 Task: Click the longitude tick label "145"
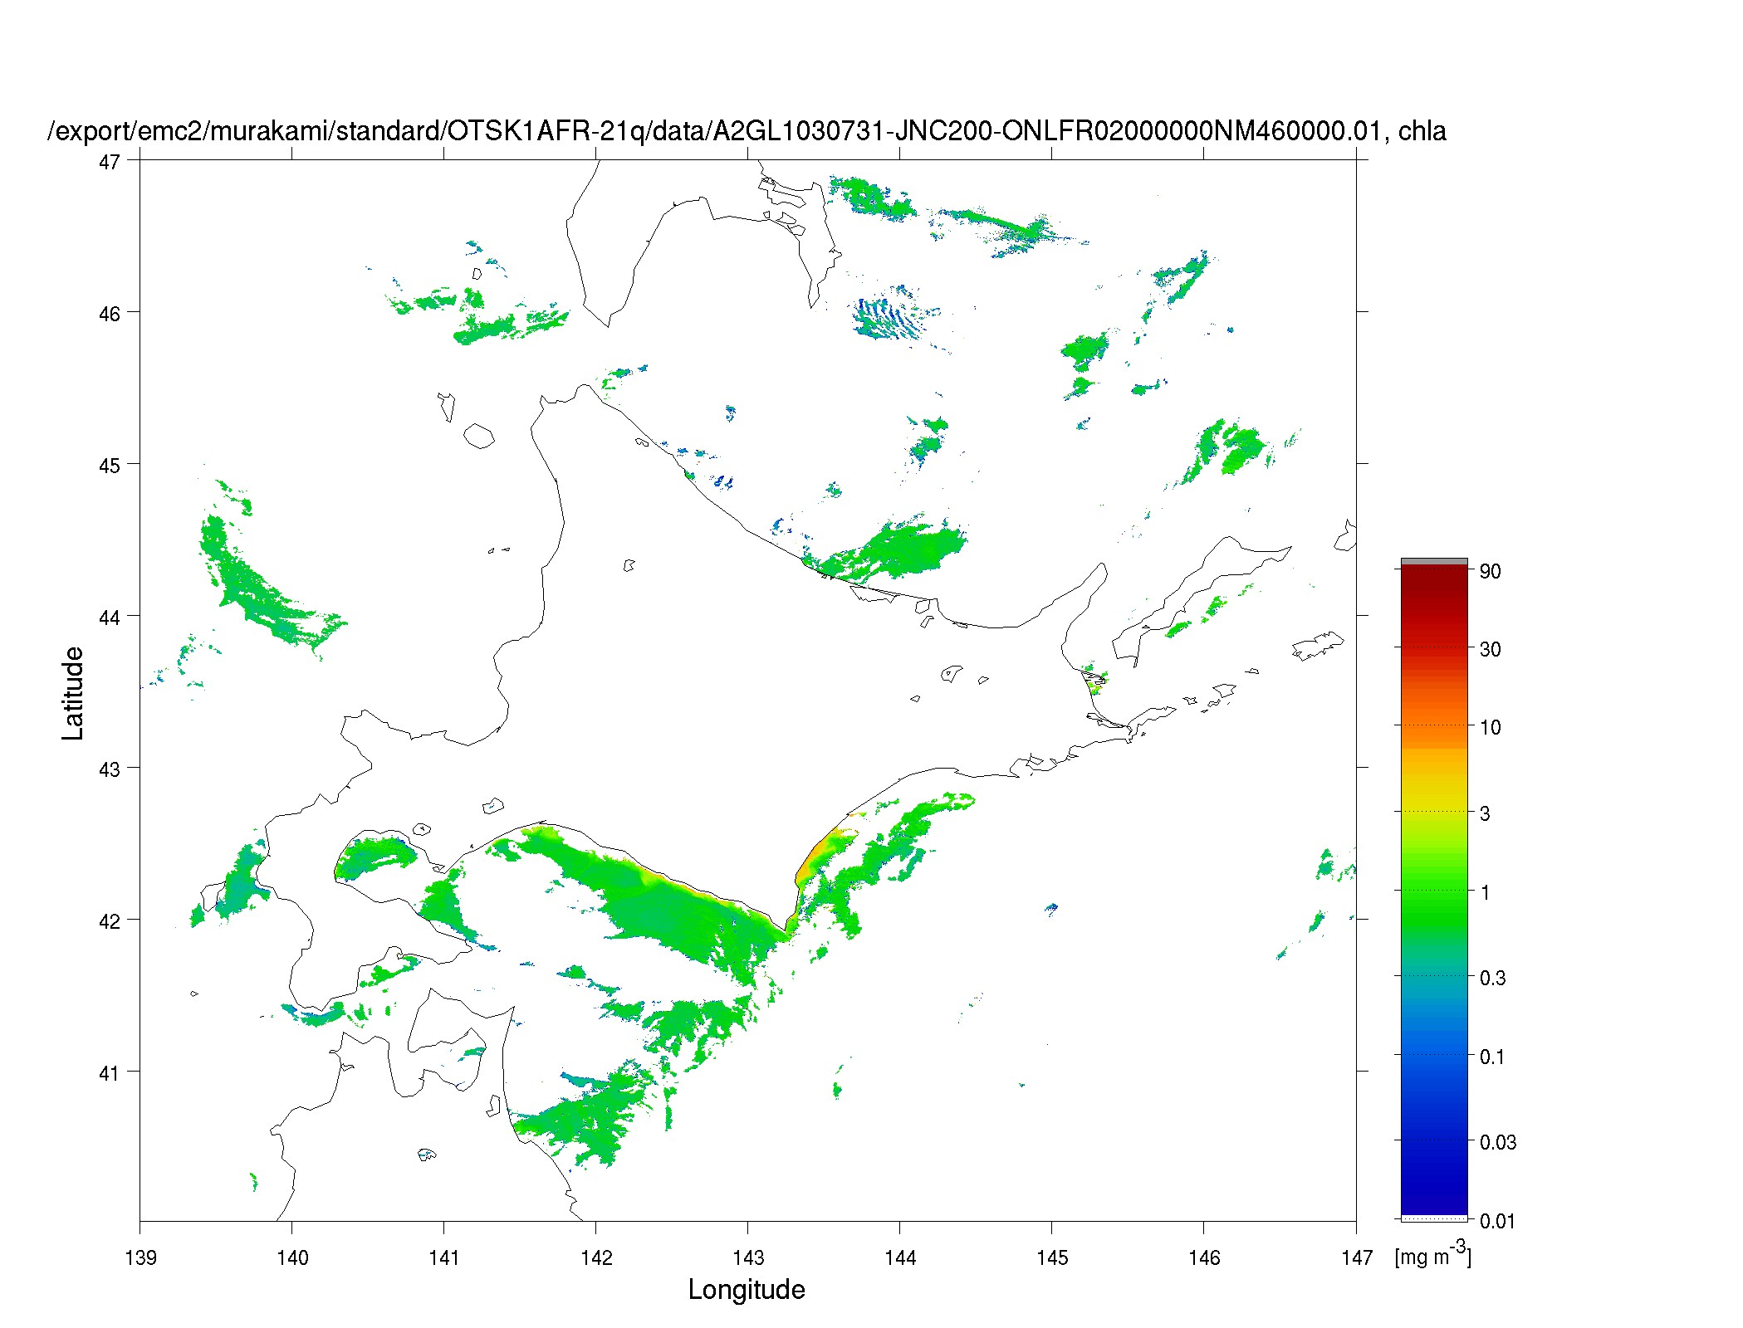pos(1052,1257)
